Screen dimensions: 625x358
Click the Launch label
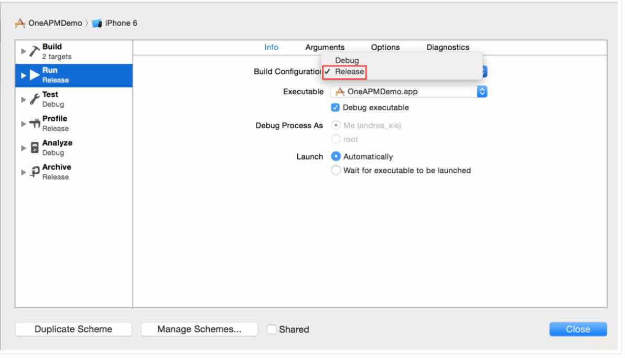pos(310,156)
